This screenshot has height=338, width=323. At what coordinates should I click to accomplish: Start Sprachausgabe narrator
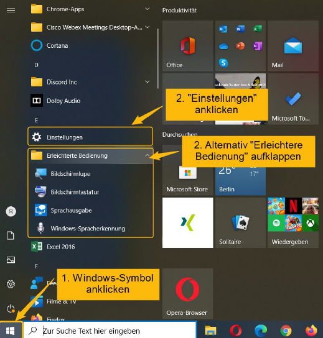coord(91,210)
